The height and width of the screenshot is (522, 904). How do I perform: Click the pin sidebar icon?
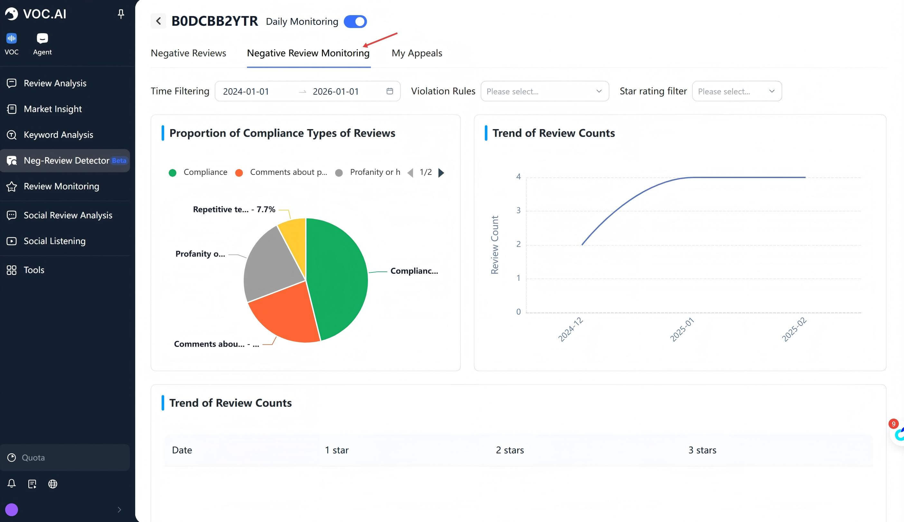[121, 14]
